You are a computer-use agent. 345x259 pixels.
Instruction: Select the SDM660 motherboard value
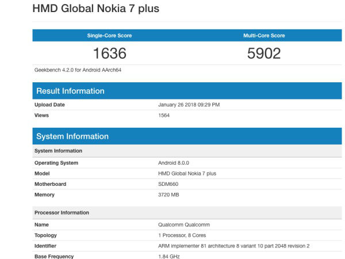click(168, 184)
